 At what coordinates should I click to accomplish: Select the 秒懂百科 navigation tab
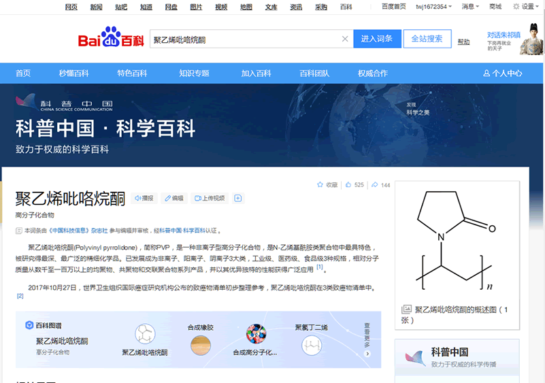click(73, 73)
